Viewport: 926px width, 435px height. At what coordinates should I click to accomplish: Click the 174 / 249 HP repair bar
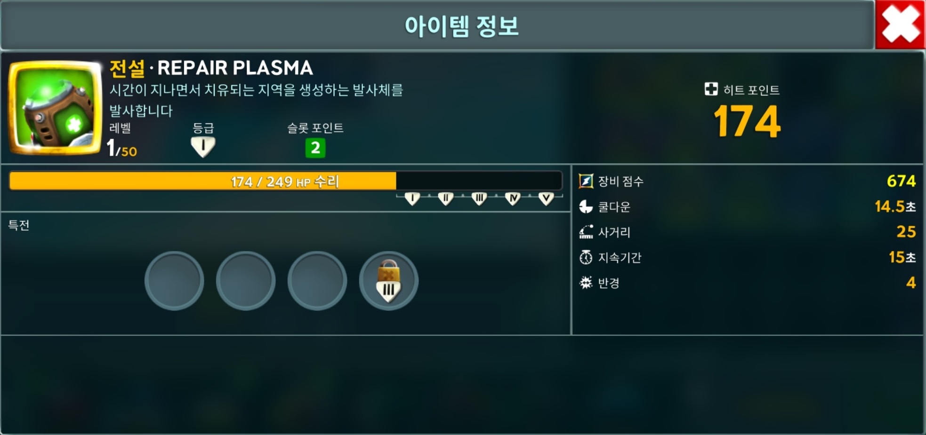(286, 181)
